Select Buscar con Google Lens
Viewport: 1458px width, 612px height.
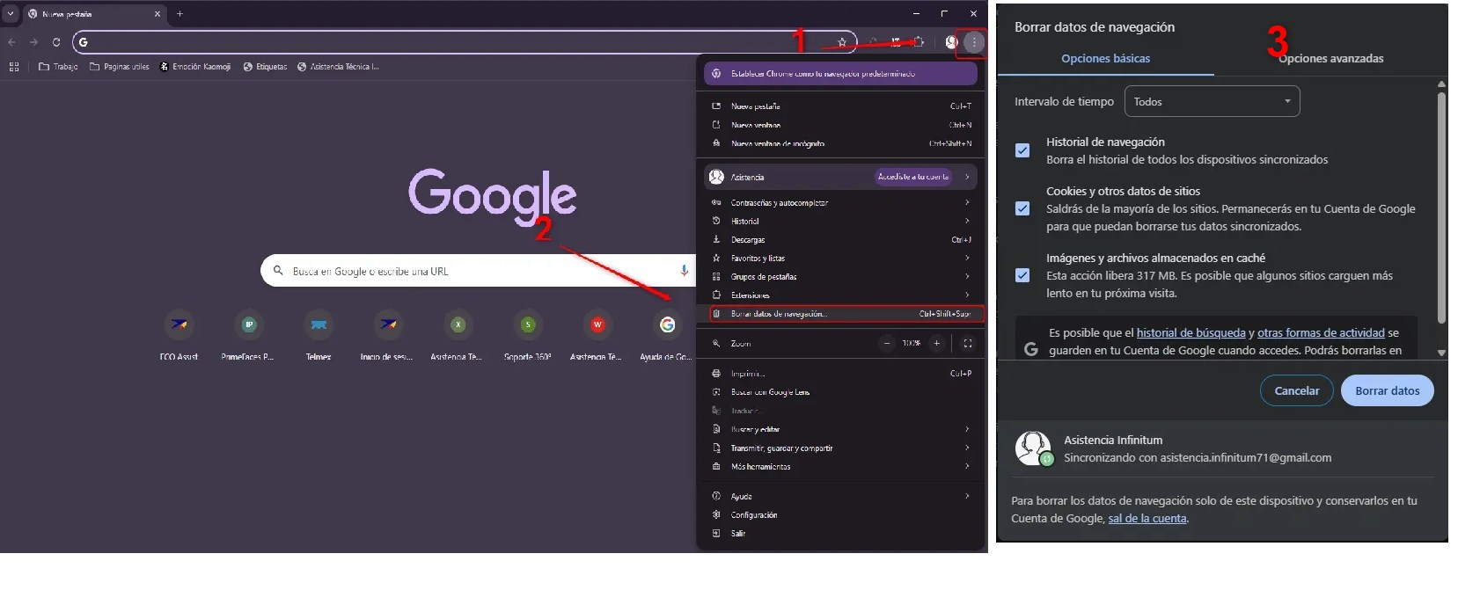(x=840, y=392)
